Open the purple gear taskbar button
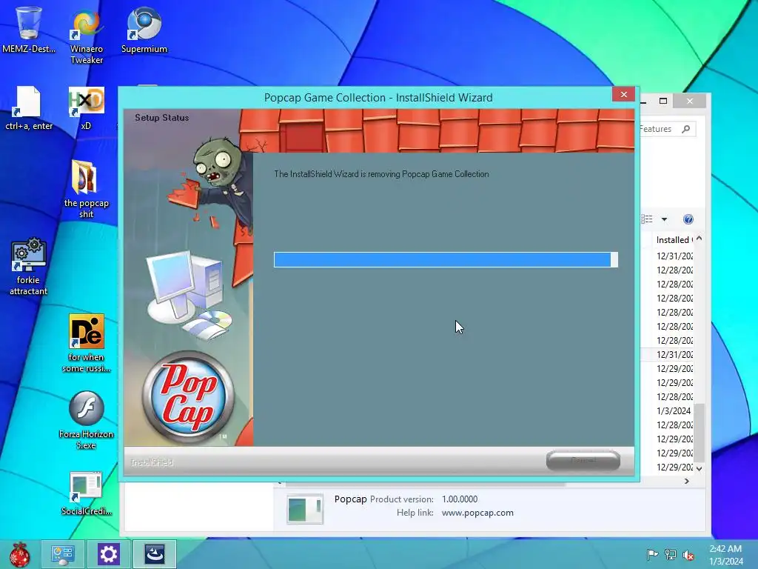758x569 pixels. 108,554
